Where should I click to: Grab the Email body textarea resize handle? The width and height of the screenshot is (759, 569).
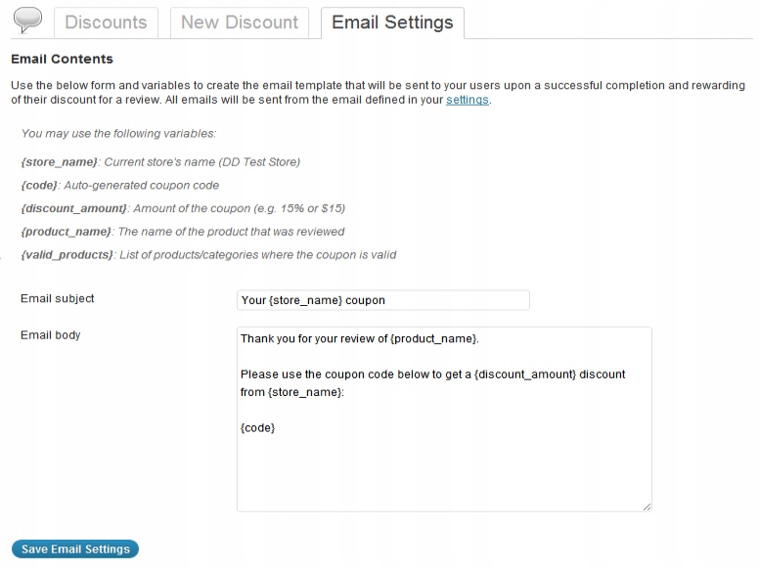647,505
